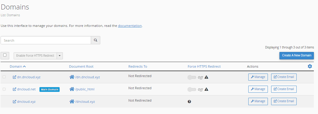The image size is (318, 114).
Task: Click warning triangle icon for dn.dncloud.xyz
Action: coord(206,77)
